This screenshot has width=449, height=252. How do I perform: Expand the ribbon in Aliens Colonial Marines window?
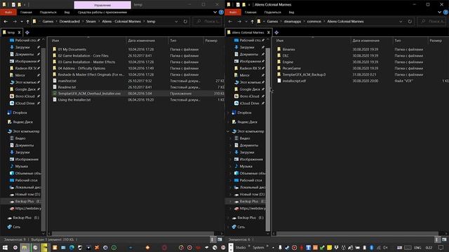pyautogui.click(x=440, y=13)
